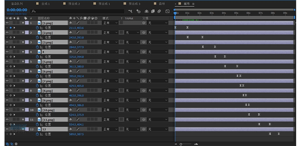301x146 pixels.
Task: Toggle hide shy layers icon
Action: 146,11
